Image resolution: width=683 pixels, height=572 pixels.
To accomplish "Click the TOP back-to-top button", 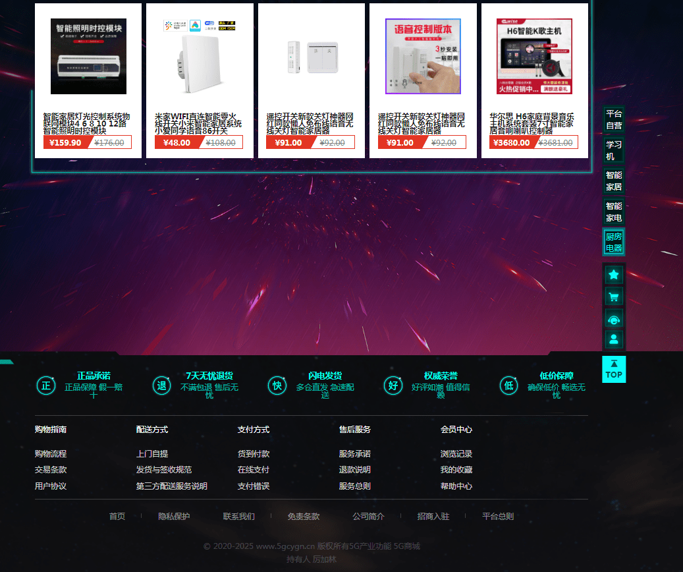I will point(614,369).
